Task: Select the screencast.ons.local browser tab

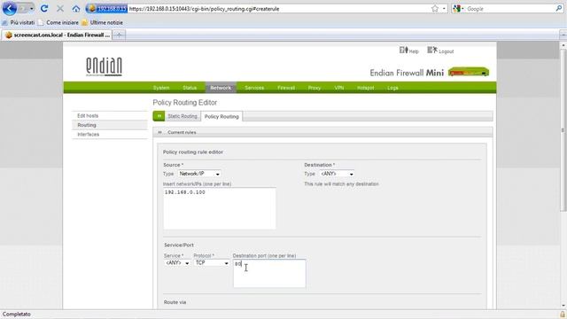Action: coord(57,35)
